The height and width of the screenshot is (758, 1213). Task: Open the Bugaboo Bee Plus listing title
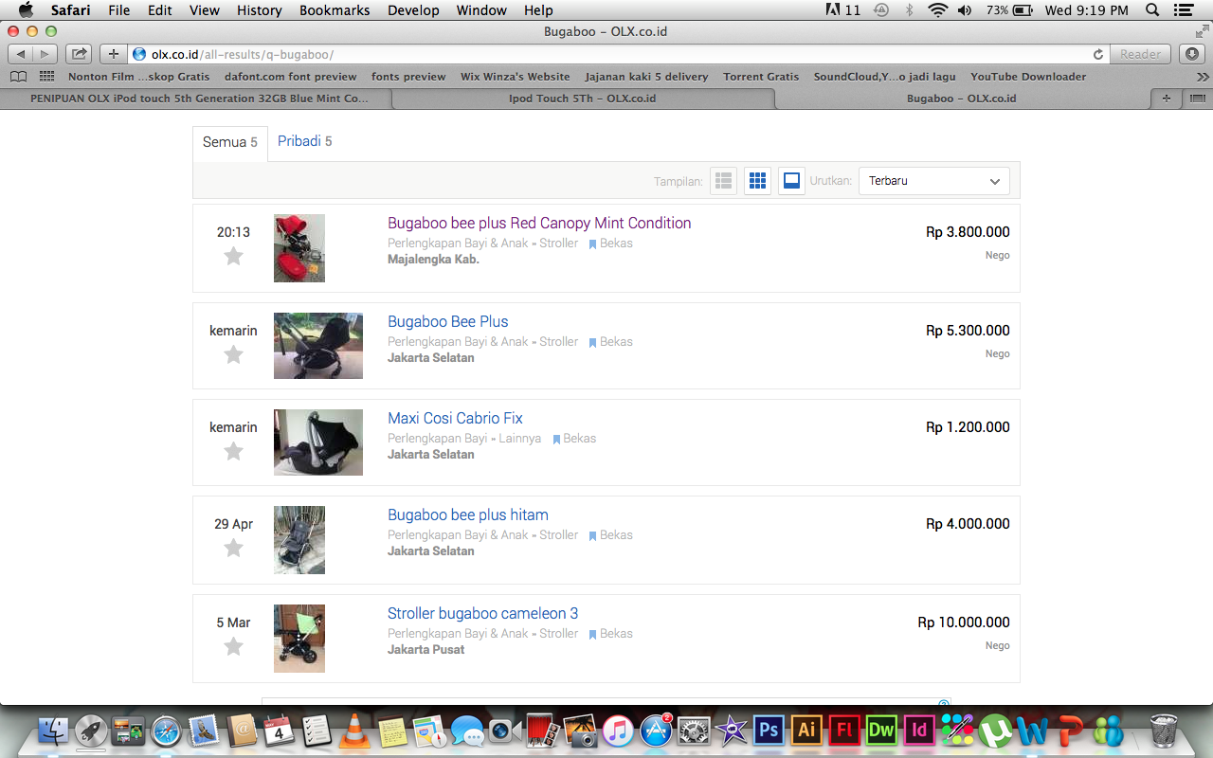(448, 322)
